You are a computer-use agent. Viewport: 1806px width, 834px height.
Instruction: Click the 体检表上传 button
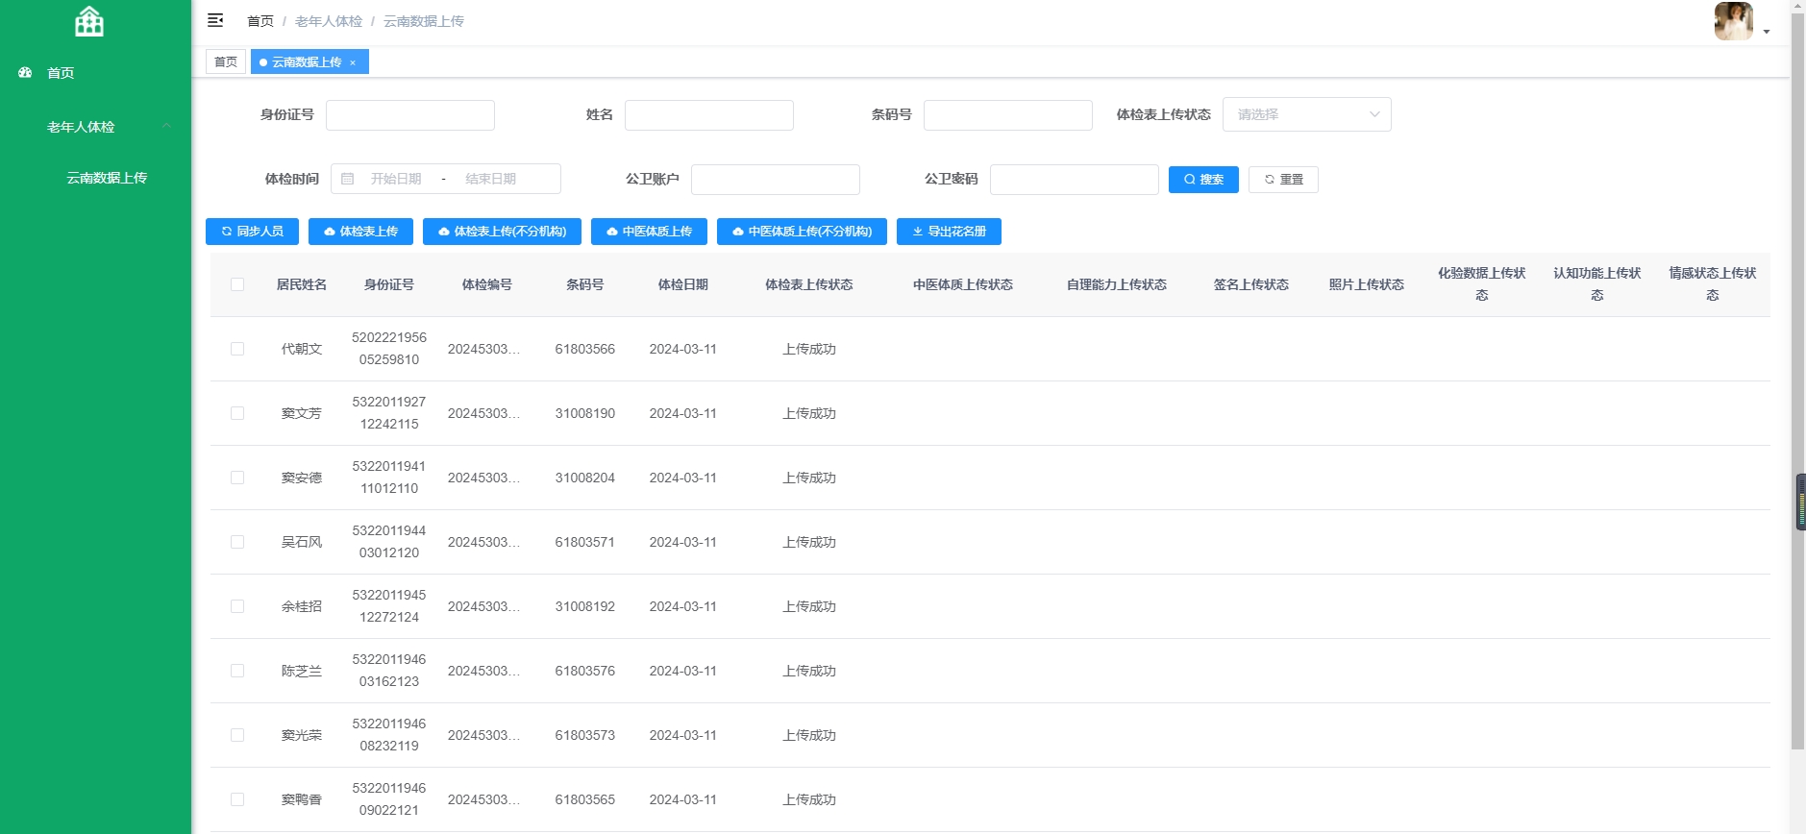click(360, 232)
